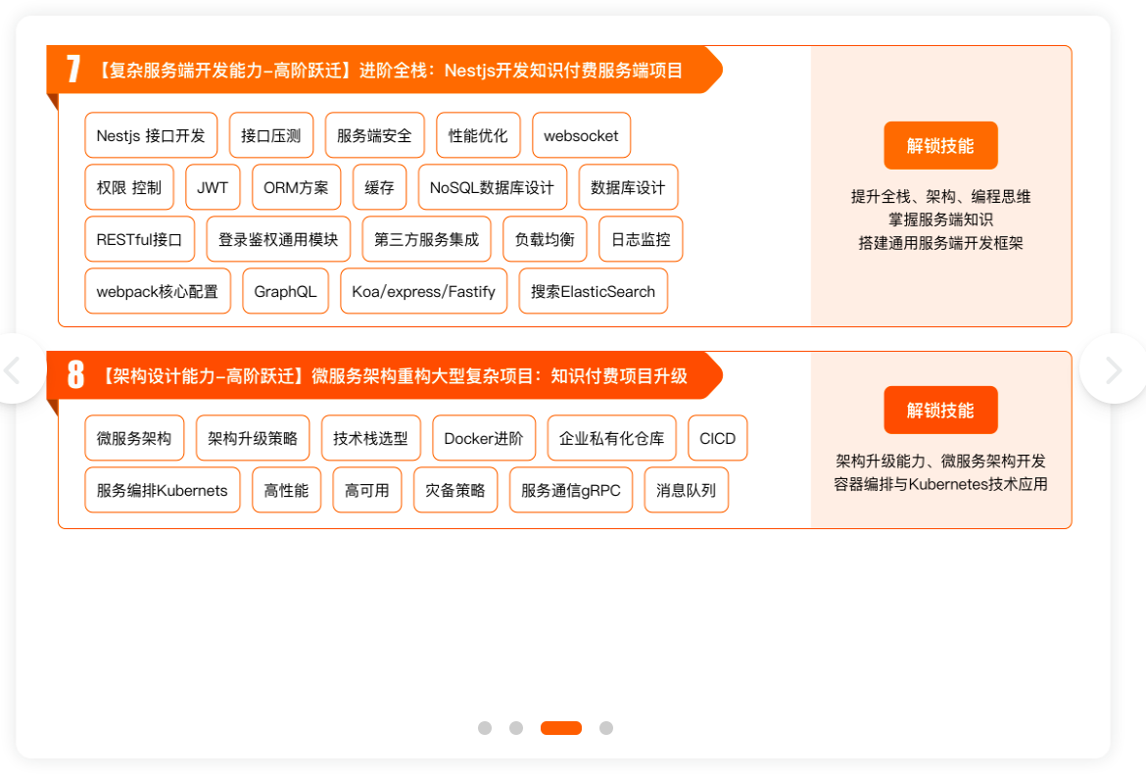Choose the JWT tag
This screenshot has width=1146, height=780.
(x=213, y=187)
